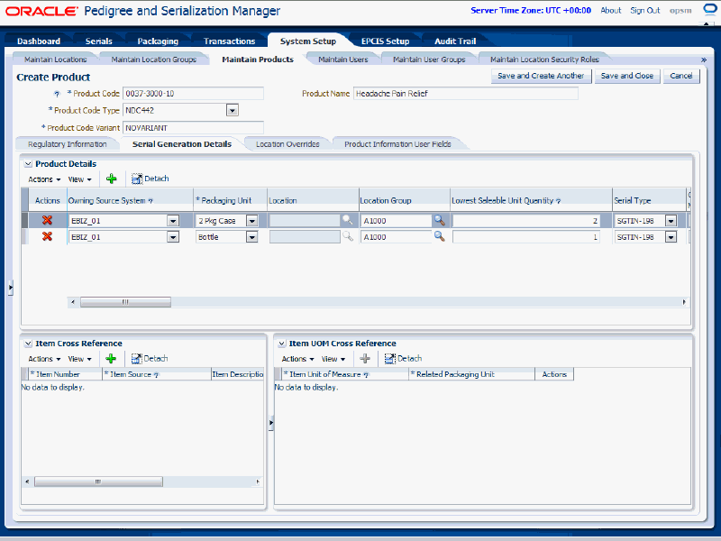Open Item Cross Reference Actions menu
The width and height of the screenshot is (721, 541).
[x=44, y=359]
